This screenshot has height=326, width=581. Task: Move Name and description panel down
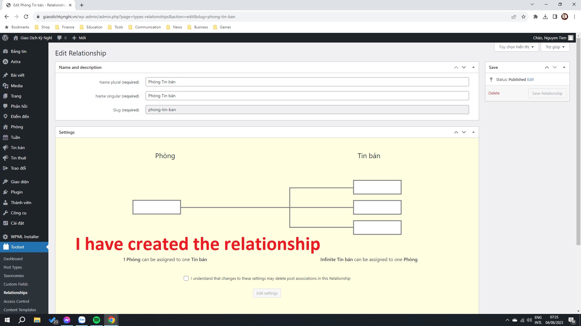[x=464, y=67]
